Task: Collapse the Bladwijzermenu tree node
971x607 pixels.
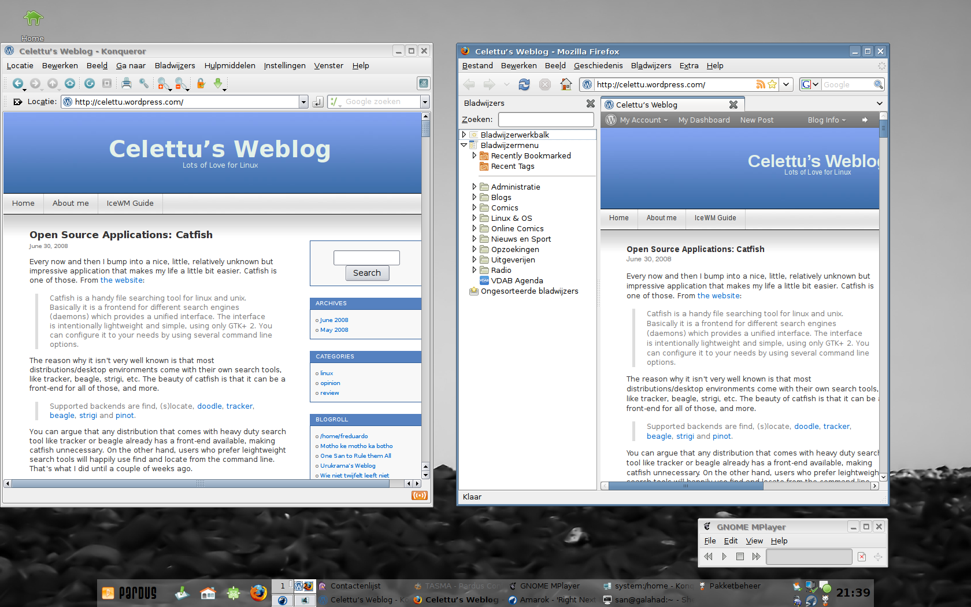Action: [464, 145]
